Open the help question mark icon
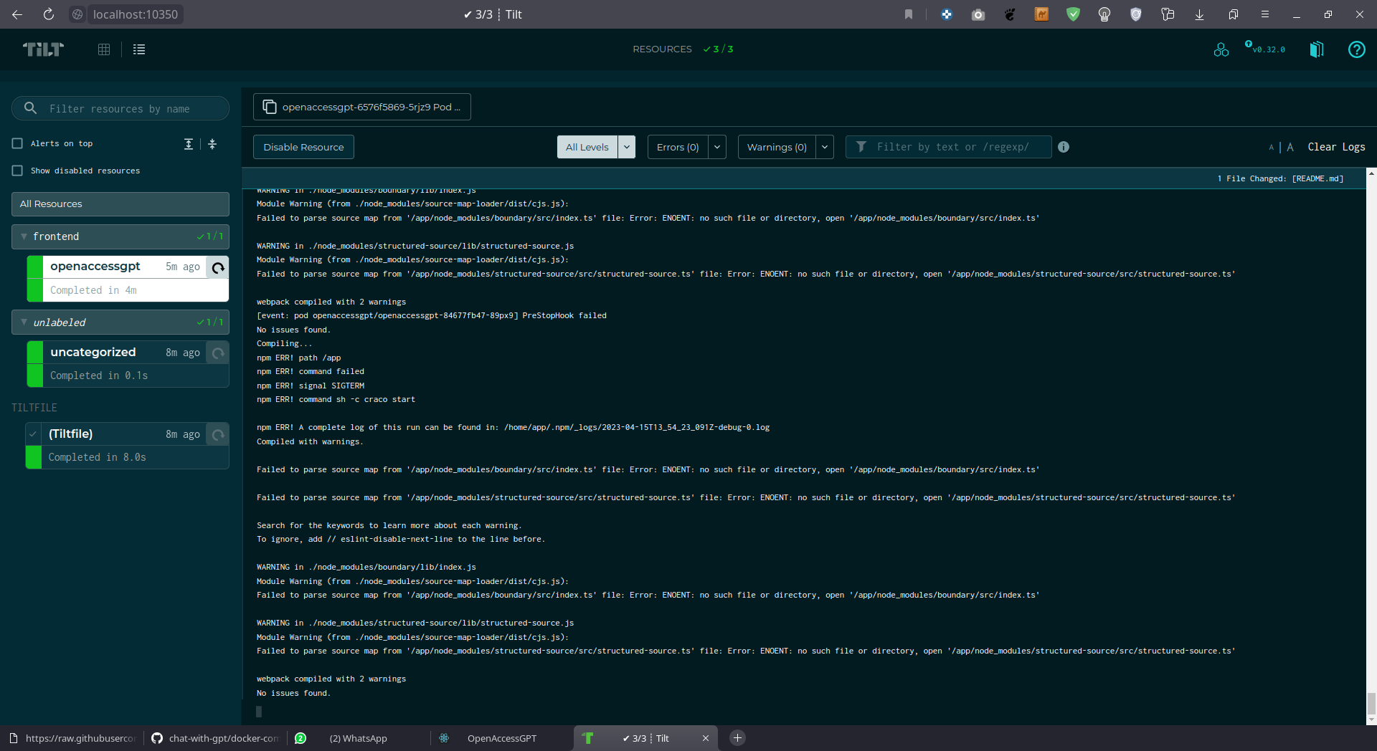Image resolution: width=1377 pixels, height=751 pixels. [1356, 49]
